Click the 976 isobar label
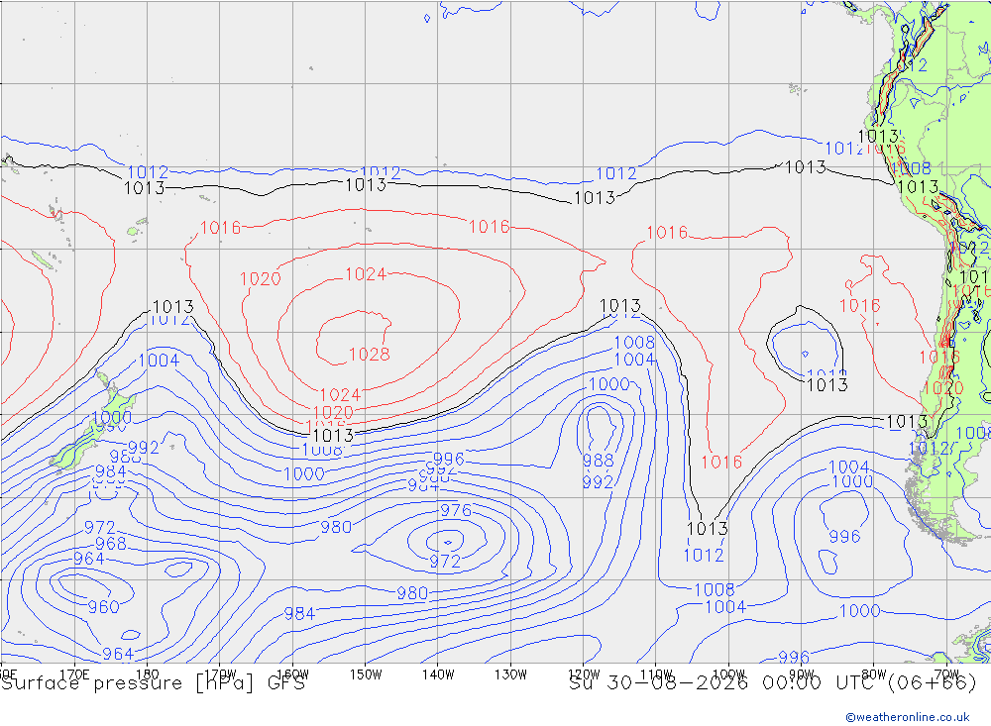Image resolution: width=991 pixels, height=726 pixels. point(456,510)
